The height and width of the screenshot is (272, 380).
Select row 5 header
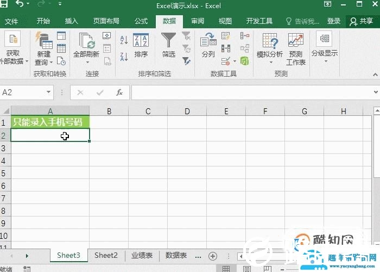click(x=5, y=173)
